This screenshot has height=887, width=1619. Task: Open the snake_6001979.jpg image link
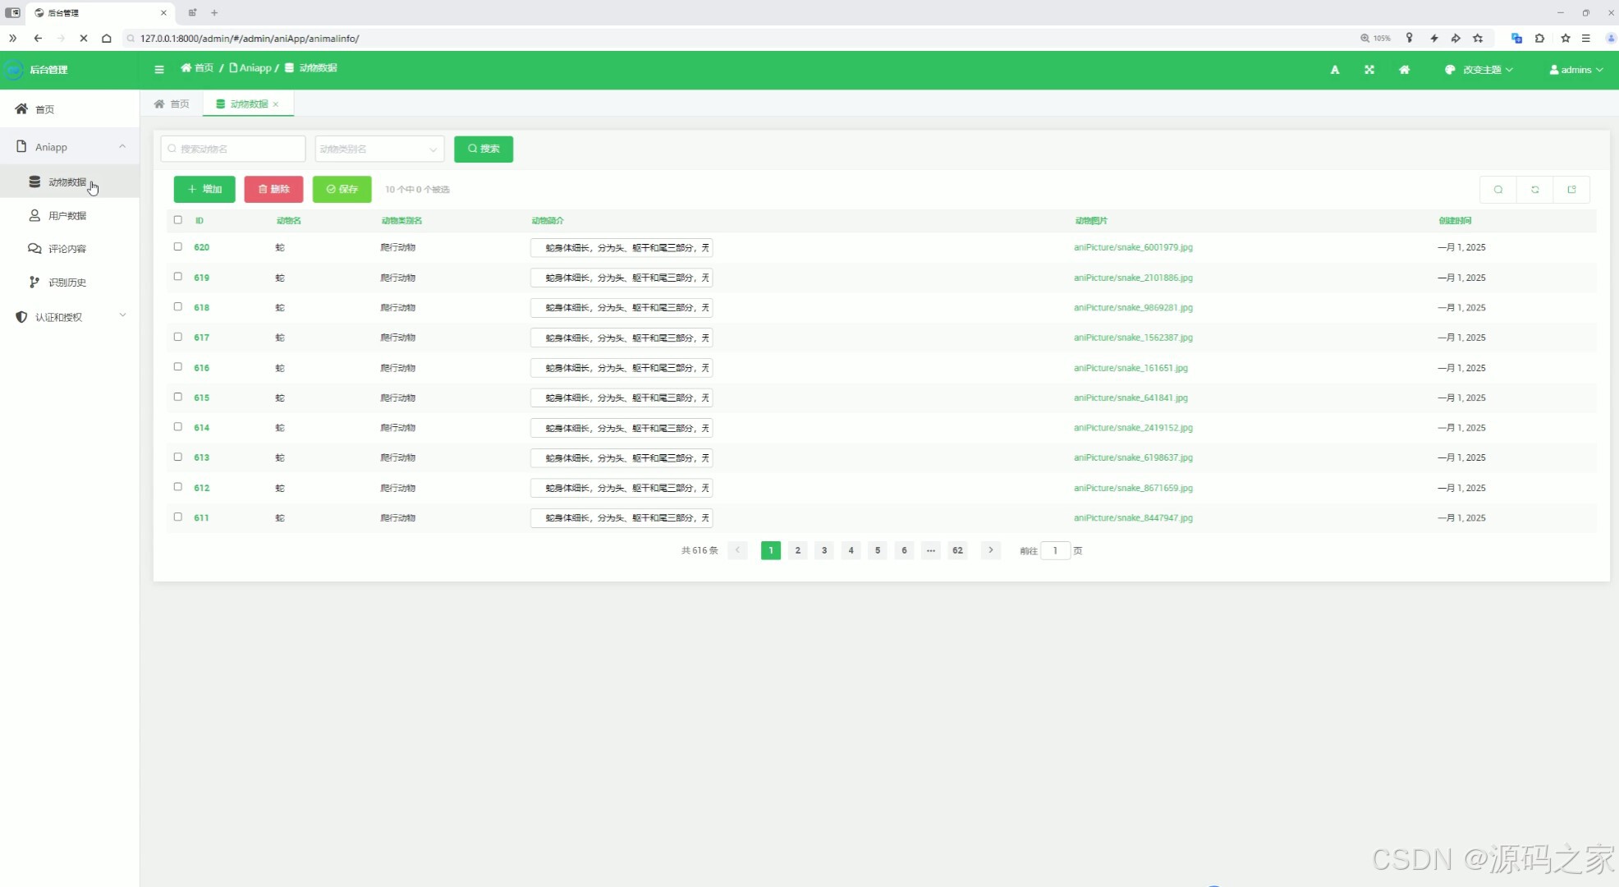click(x=1133, y=247)
